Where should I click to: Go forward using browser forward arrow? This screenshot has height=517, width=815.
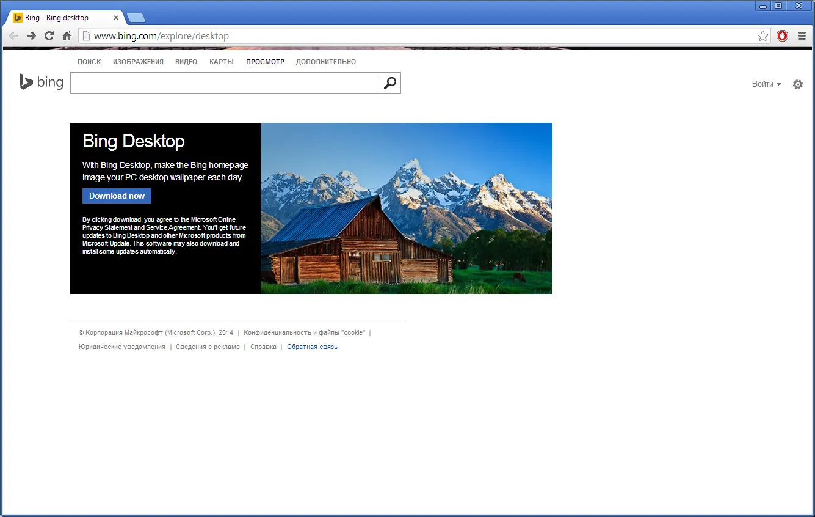[32, 36]
